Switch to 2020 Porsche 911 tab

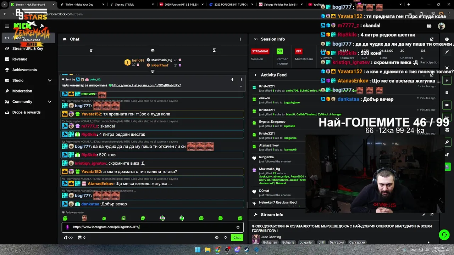tap(181, 5)
